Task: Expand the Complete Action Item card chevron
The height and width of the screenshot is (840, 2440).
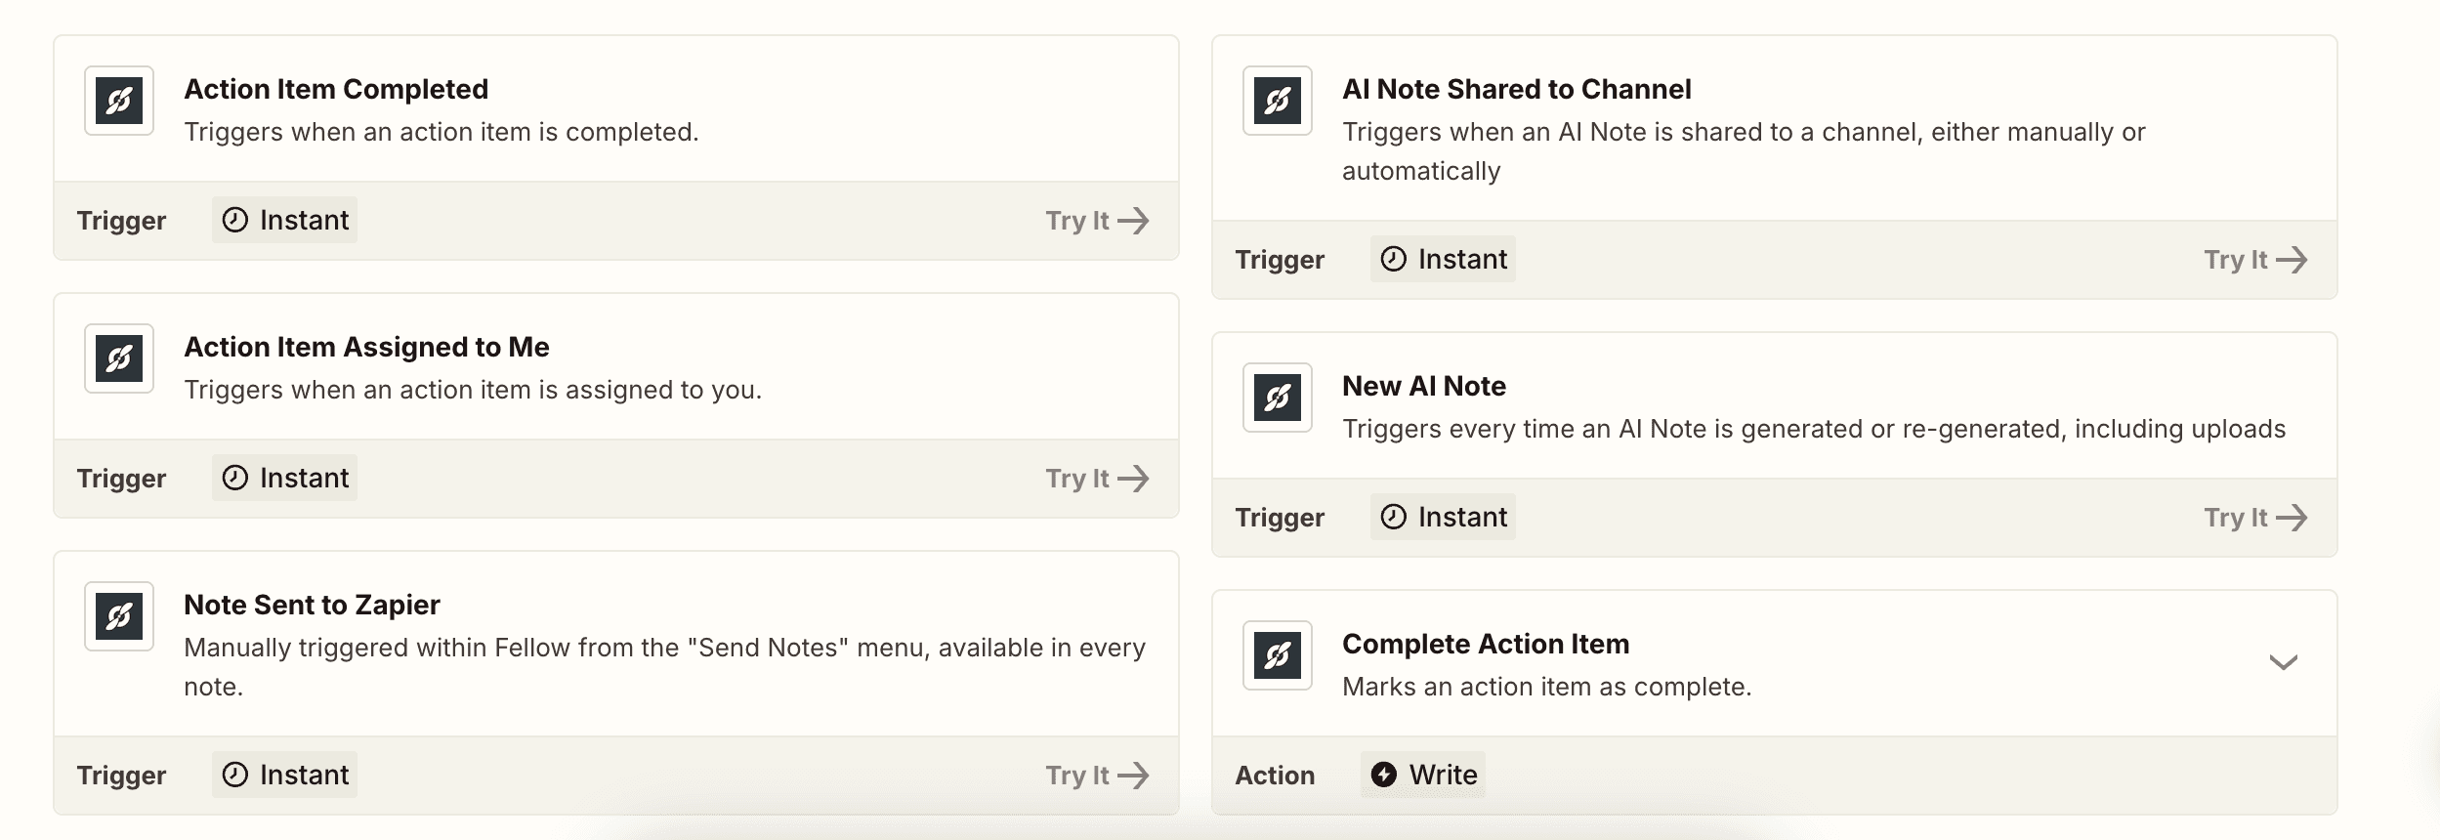Action: 2283,662
